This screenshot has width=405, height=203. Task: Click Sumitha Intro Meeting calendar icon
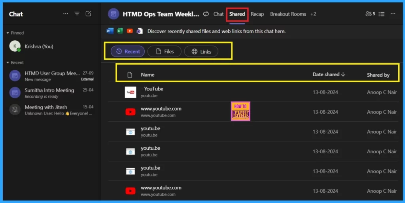(x=15, y=92)
